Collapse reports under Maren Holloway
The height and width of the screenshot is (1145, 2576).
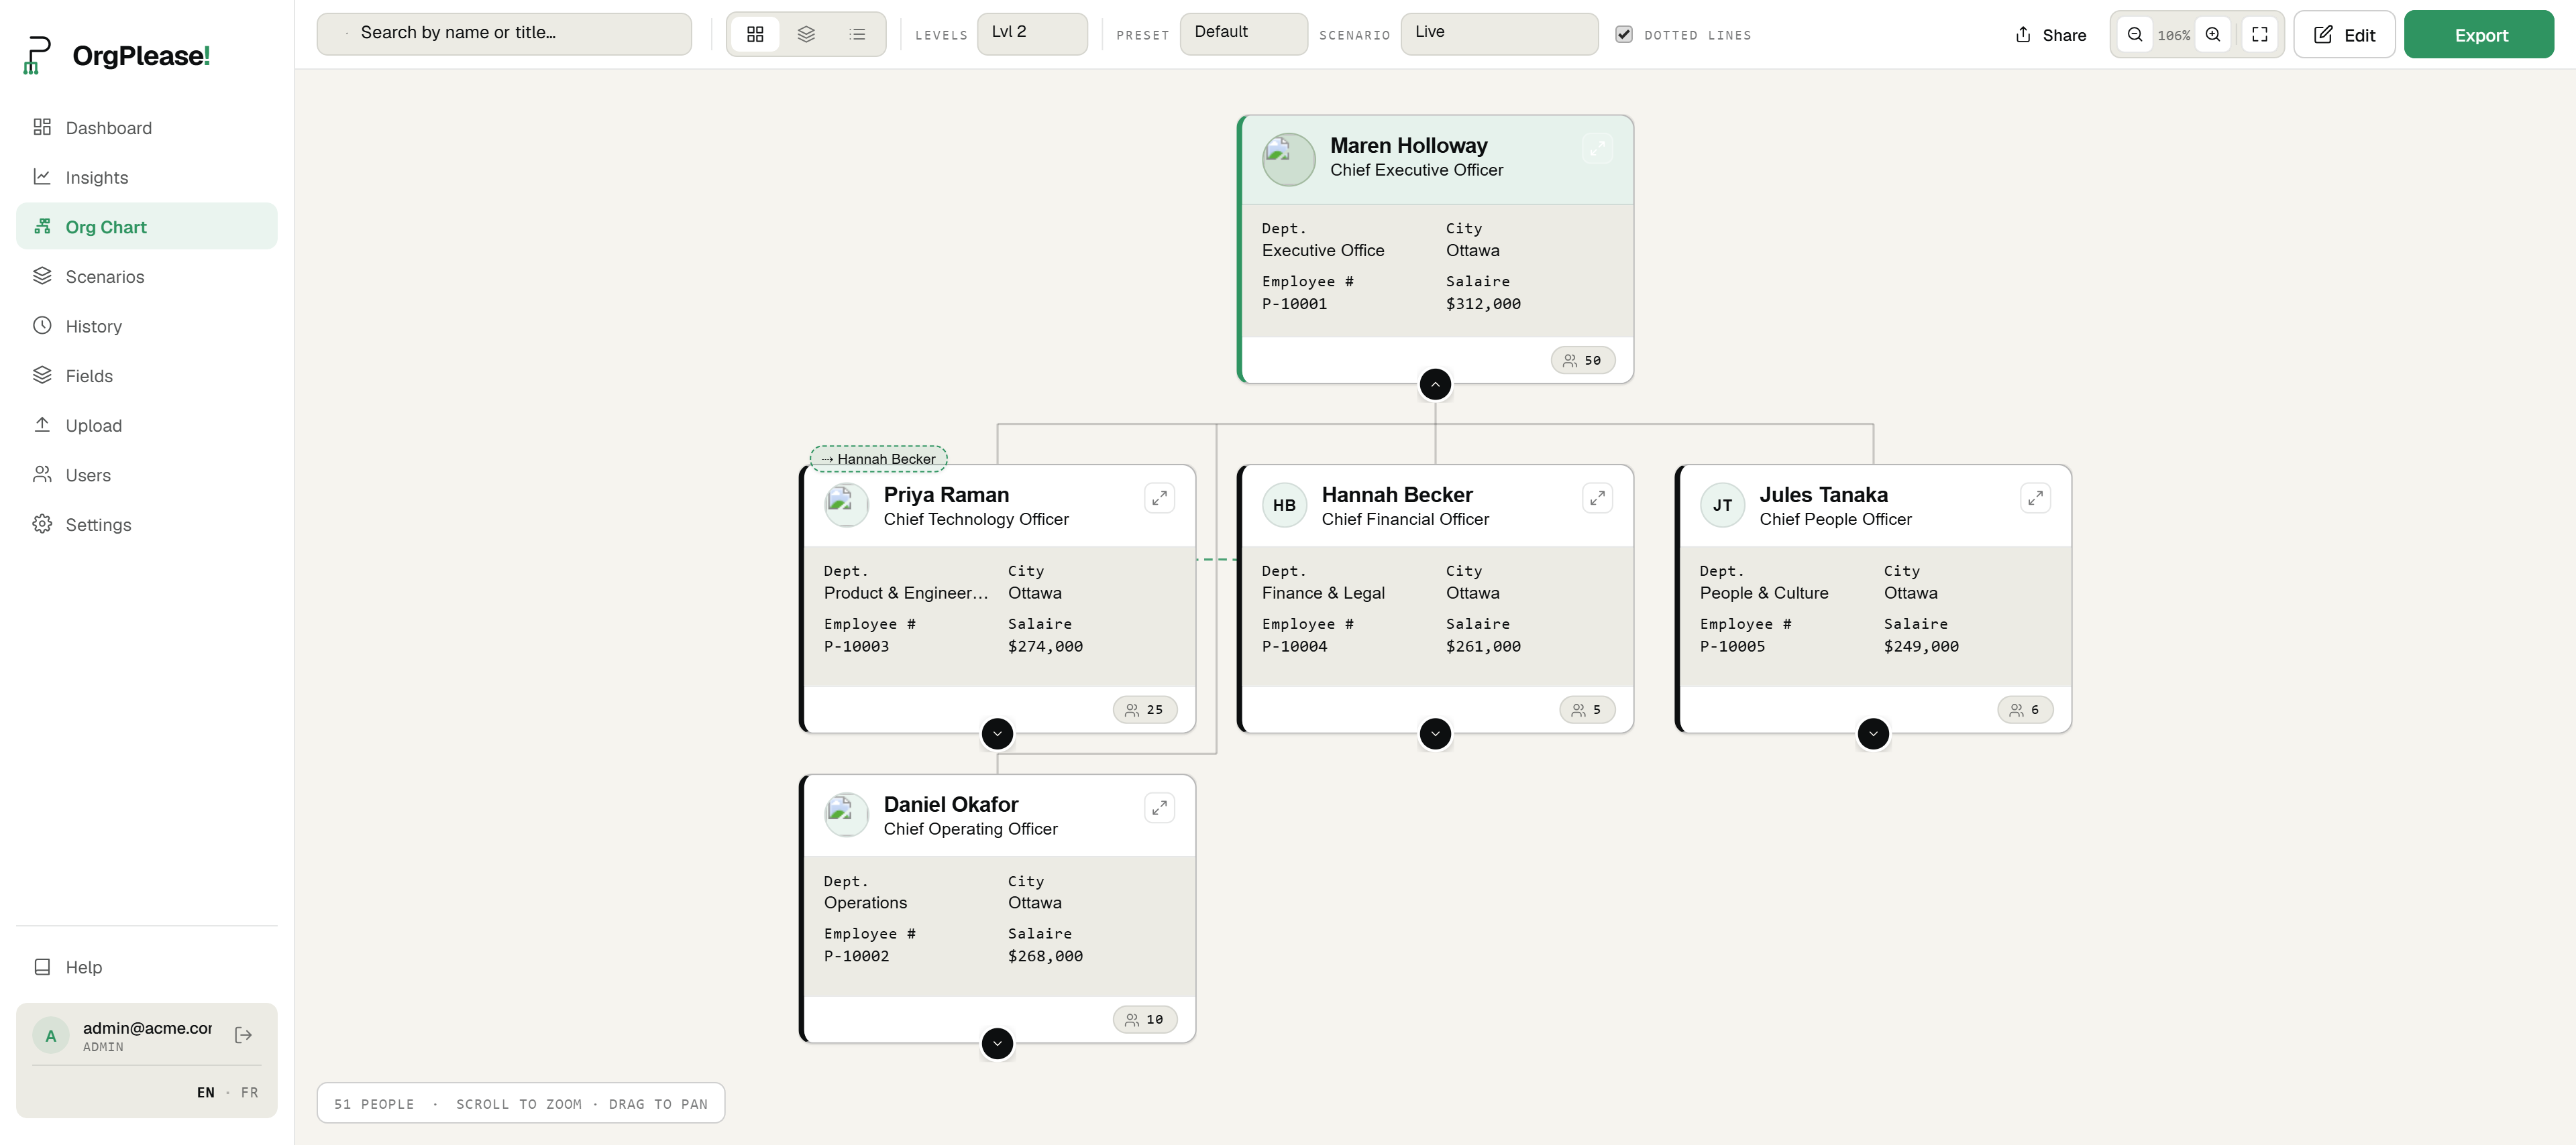pos(1435,385)
